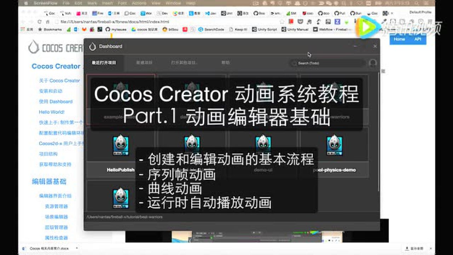
Task: Switch to the 最近打开项目 tab
Action: tap(104, 63)
